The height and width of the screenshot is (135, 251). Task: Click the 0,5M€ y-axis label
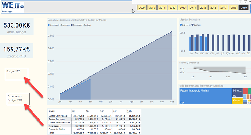click(x=51, y=36)
